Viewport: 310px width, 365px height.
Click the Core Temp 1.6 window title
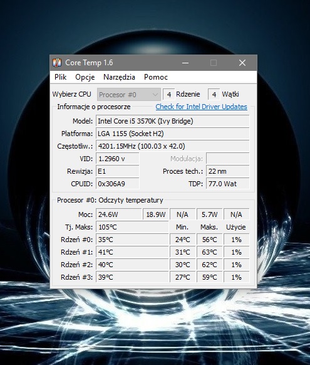point(89,63)
